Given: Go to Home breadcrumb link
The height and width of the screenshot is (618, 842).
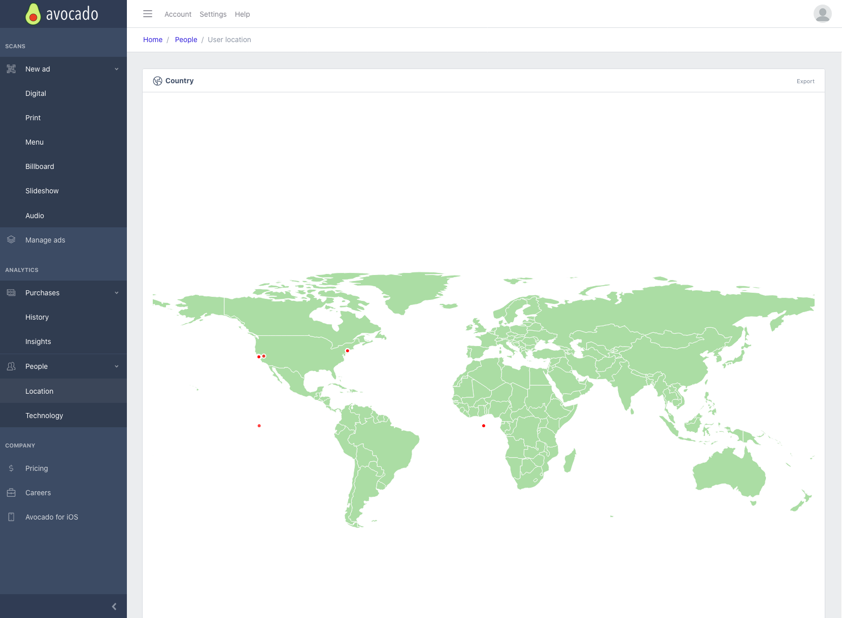Looking at the screenshot, I should pyautogui.click(x=153, y=40).
